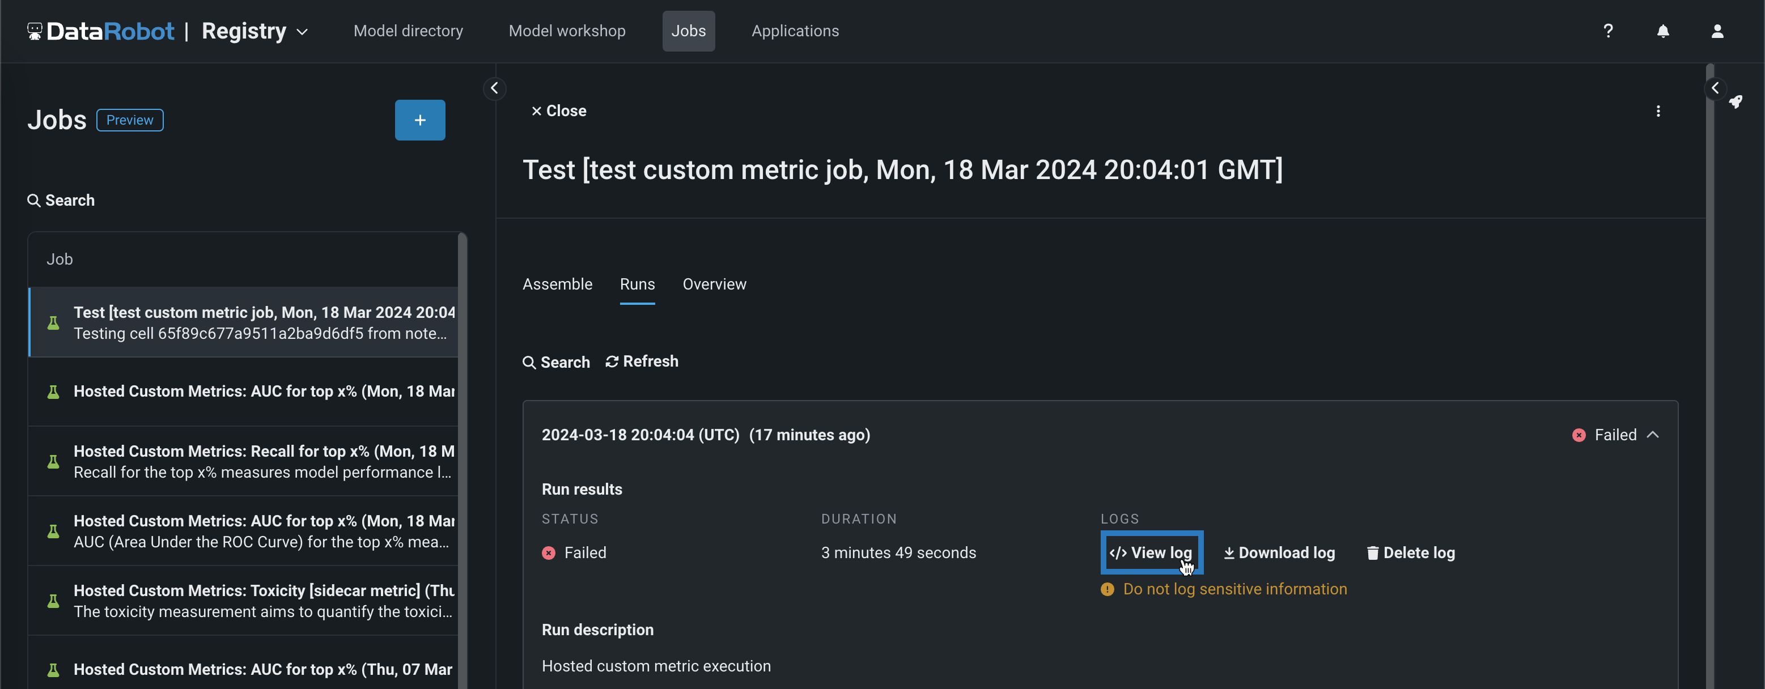The image size is (1765, 689).
Task: Open the three-dot job actions menu
Action: pyautogui.click(x=1658, y=111)
